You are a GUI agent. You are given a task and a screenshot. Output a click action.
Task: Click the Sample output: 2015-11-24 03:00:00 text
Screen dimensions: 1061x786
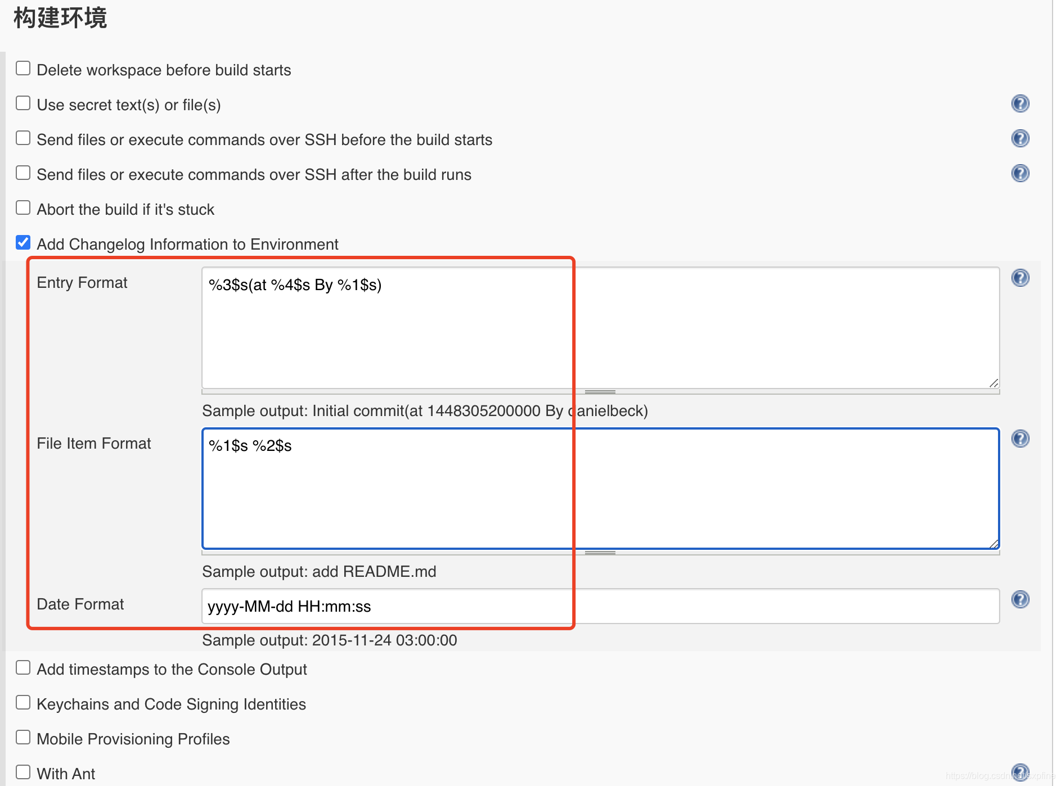point(329,640)
